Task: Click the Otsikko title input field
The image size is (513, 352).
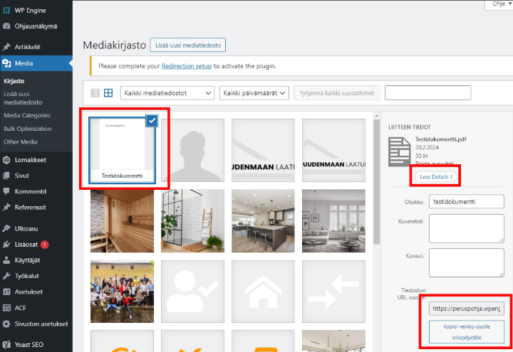Action: (466, 202)
